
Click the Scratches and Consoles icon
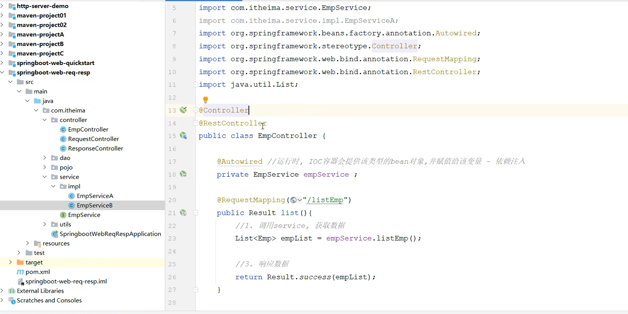coord(12,301)
